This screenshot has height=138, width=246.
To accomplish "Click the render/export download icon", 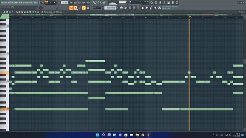I will 160,8.
